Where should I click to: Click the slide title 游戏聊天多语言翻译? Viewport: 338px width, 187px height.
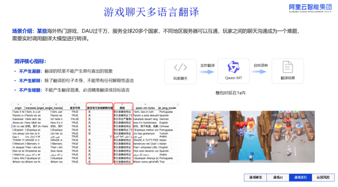pyautogui.click(x=151, y=12)
